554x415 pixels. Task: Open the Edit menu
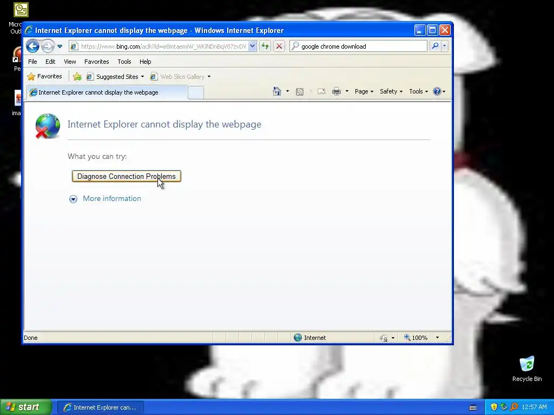point(50,62)
